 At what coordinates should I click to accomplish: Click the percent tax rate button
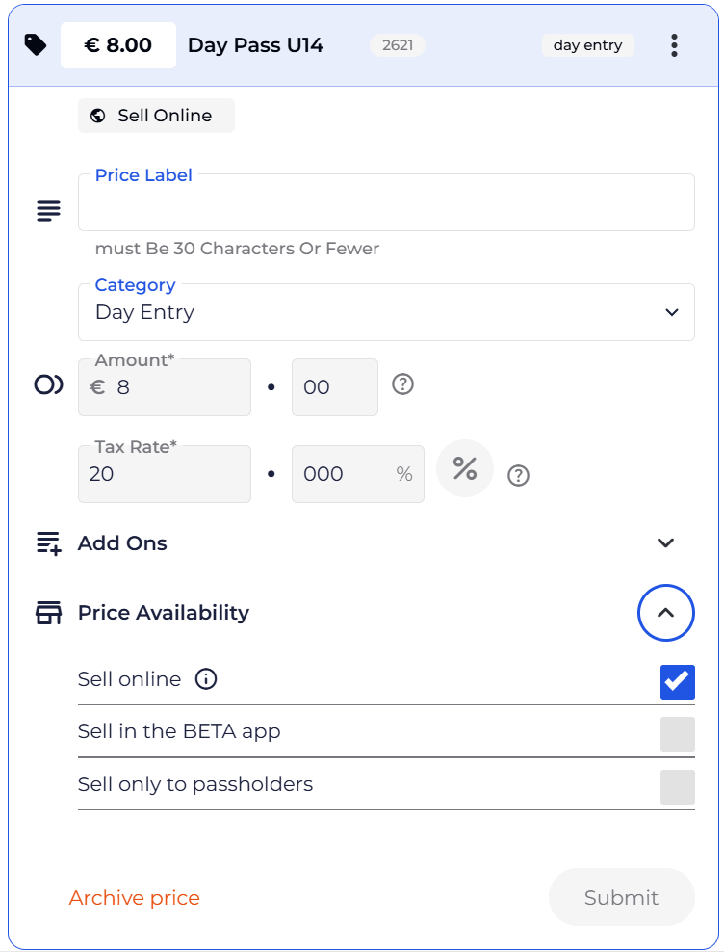coord(465,469)
